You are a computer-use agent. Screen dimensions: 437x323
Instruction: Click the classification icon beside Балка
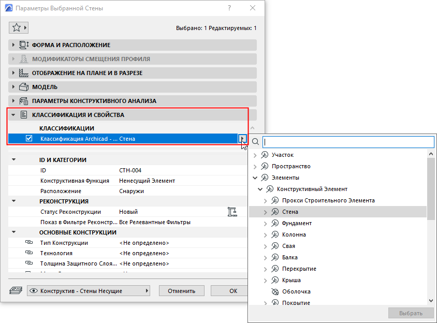[x=275, y=257]
